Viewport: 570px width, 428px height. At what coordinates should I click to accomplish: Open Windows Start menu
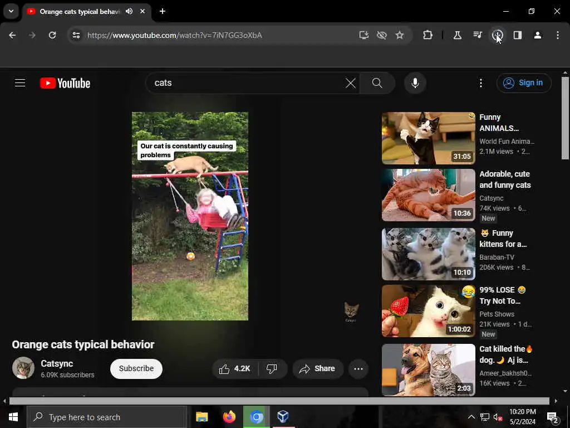click(x=13, y=417)
